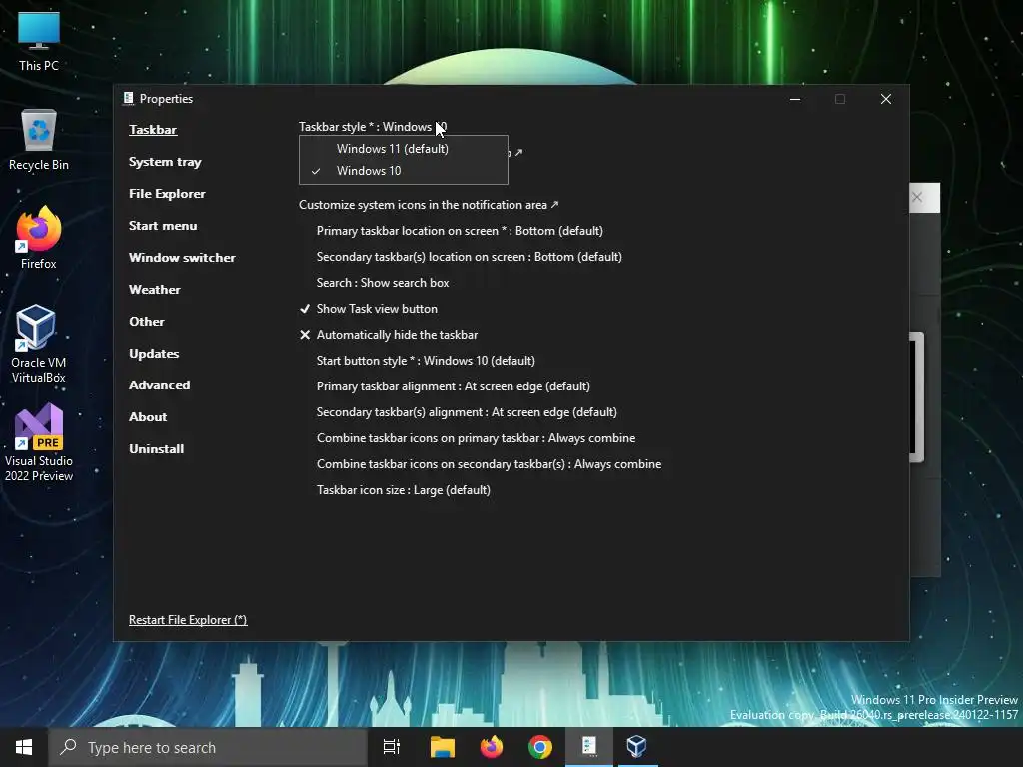Switch to the Weather section
The height and width of the screenshot is (767, 1023).
click(155, 290)
